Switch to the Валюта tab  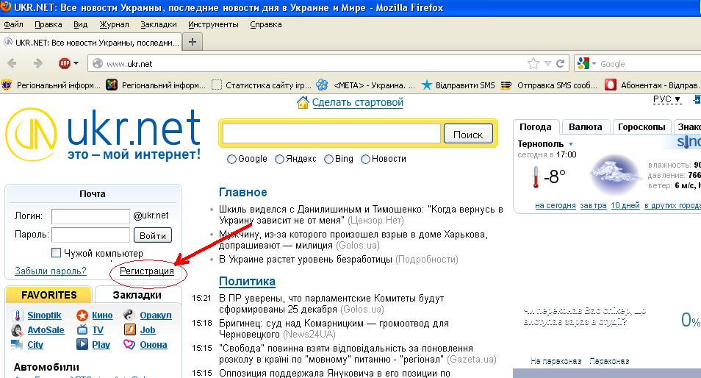585,127
